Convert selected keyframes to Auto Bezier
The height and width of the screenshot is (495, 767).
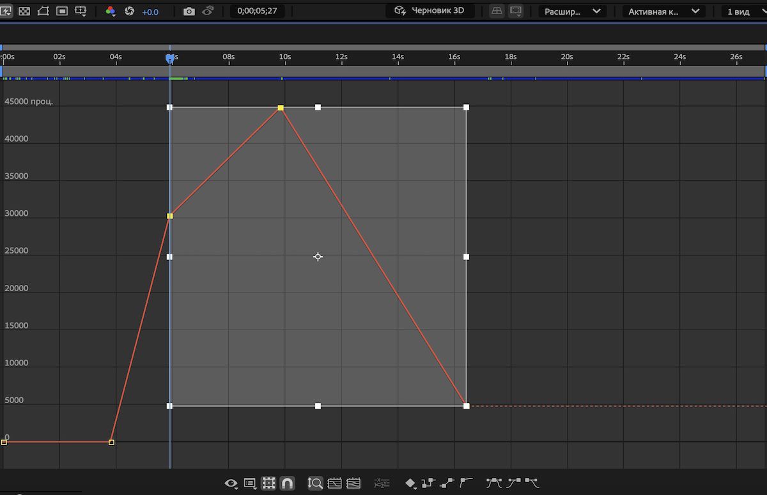pyautogui.click(x=466, y=483)
